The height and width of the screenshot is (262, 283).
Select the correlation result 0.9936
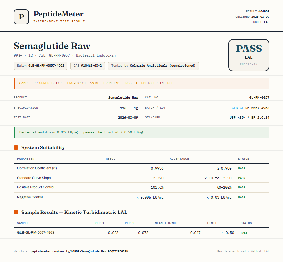[x=157, y=169]
